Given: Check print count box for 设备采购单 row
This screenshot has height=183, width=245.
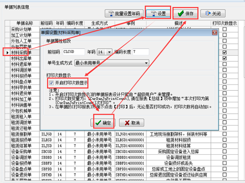Looking at the screenshot, I should point(225,151).
